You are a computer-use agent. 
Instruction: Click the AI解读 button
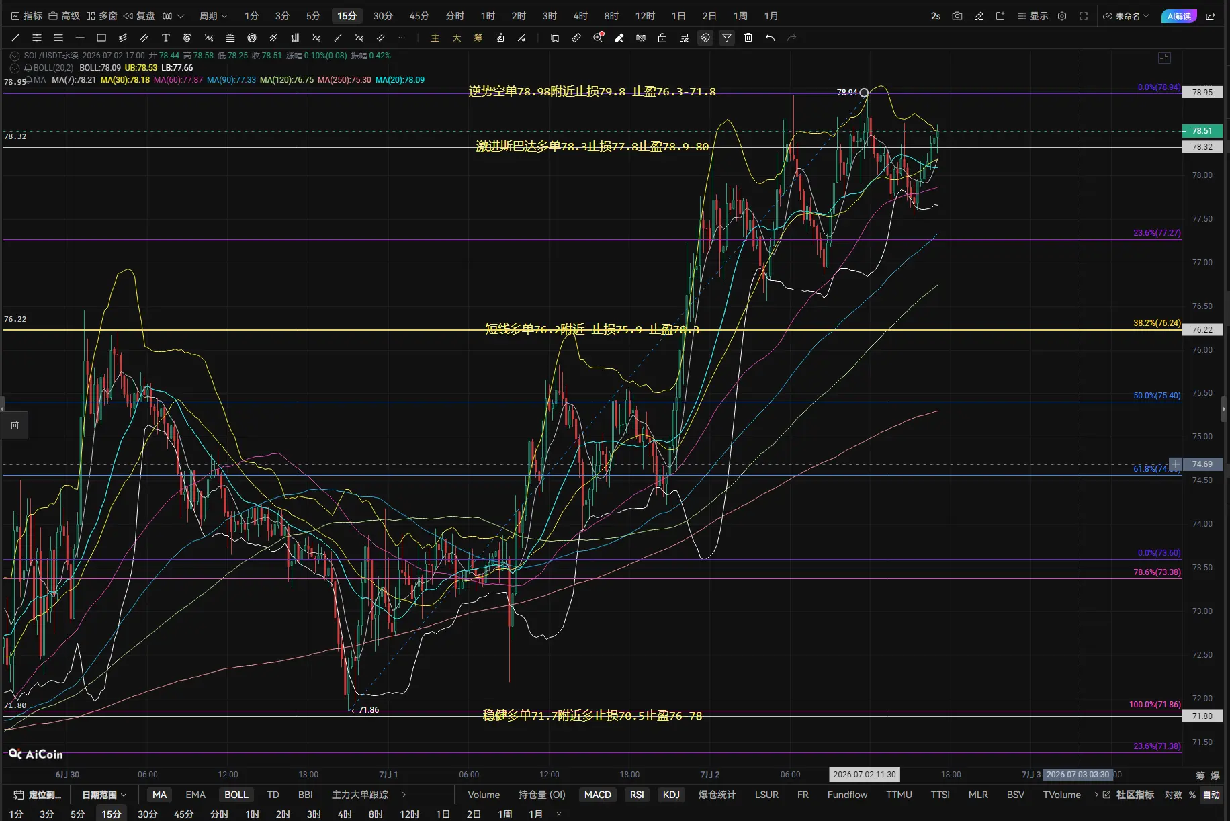1179,16
